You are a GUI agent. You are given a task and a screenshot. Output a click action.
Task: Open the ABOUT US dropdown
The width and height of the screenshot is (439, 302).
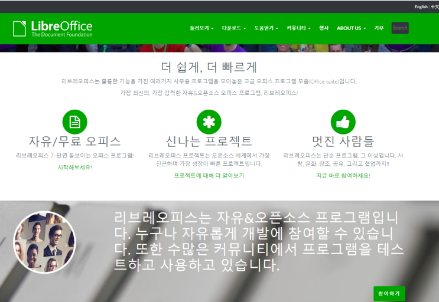click(x=351, y=28)
